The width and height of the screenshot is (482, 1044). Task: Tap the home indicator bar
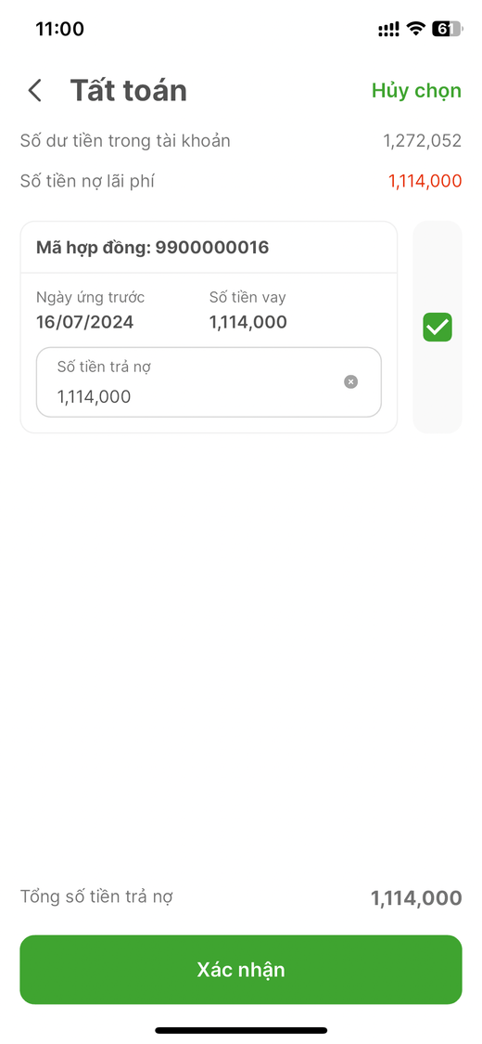coord(241,1030)
